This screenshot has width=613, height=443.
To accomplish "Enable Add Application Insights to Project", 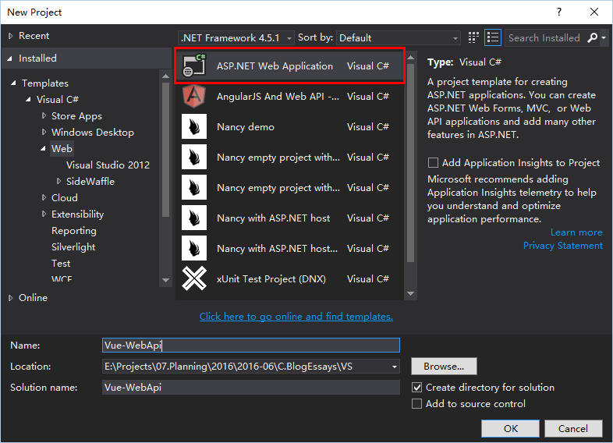I will (433, 163).
